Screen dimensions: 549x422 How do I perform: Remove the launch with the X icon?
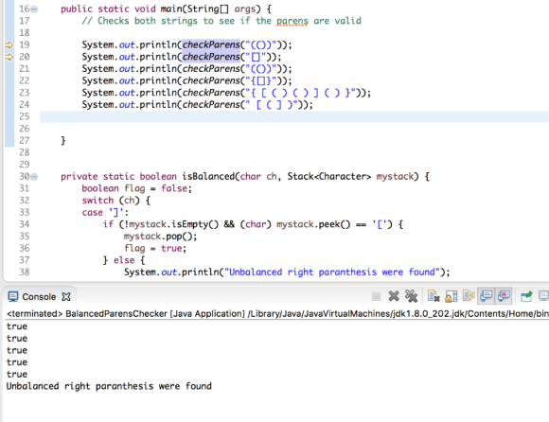click(394, 296)
